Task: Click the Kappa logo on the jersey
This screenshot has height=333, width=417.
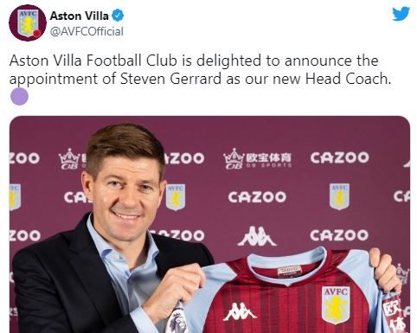Action: (240, 311)
